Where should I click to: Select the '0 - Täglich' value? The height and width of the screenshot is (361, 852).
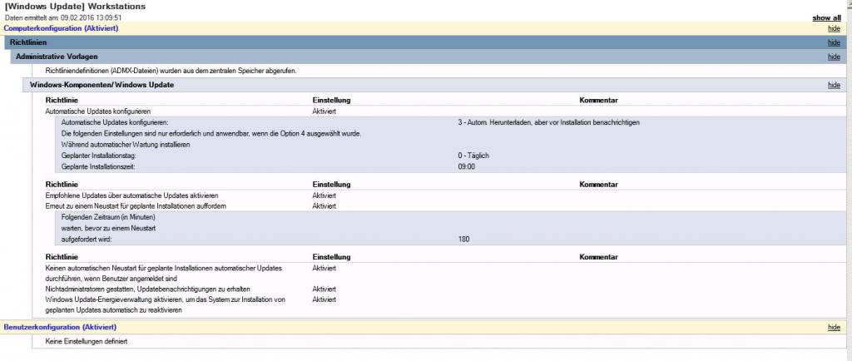[473, 156]
